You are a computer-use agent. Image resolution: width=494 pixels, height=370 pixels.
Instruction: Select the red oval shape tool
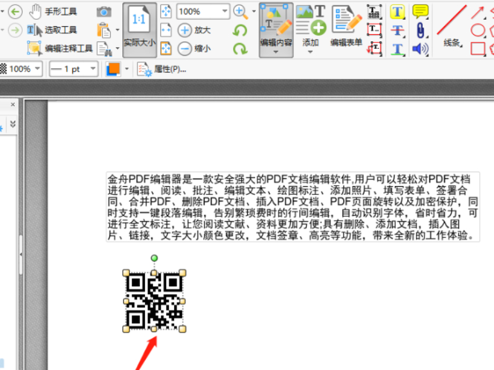(x=478, y=30)
